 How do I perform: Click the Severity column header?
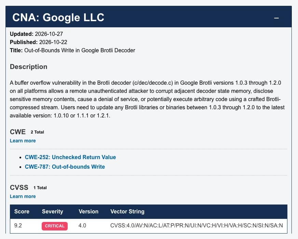click(x=52, y=211)
